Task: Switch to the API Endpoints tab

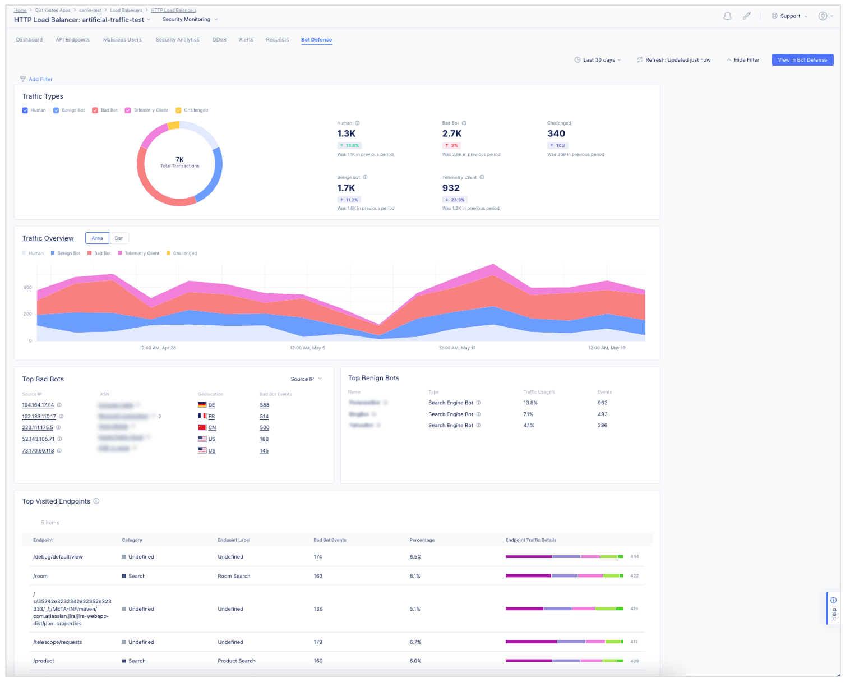Action: point(73,40)
